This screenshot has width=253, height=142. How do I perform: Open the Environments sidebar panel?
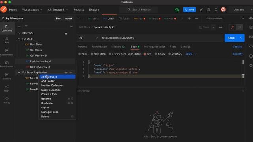(x=7, y=52)
